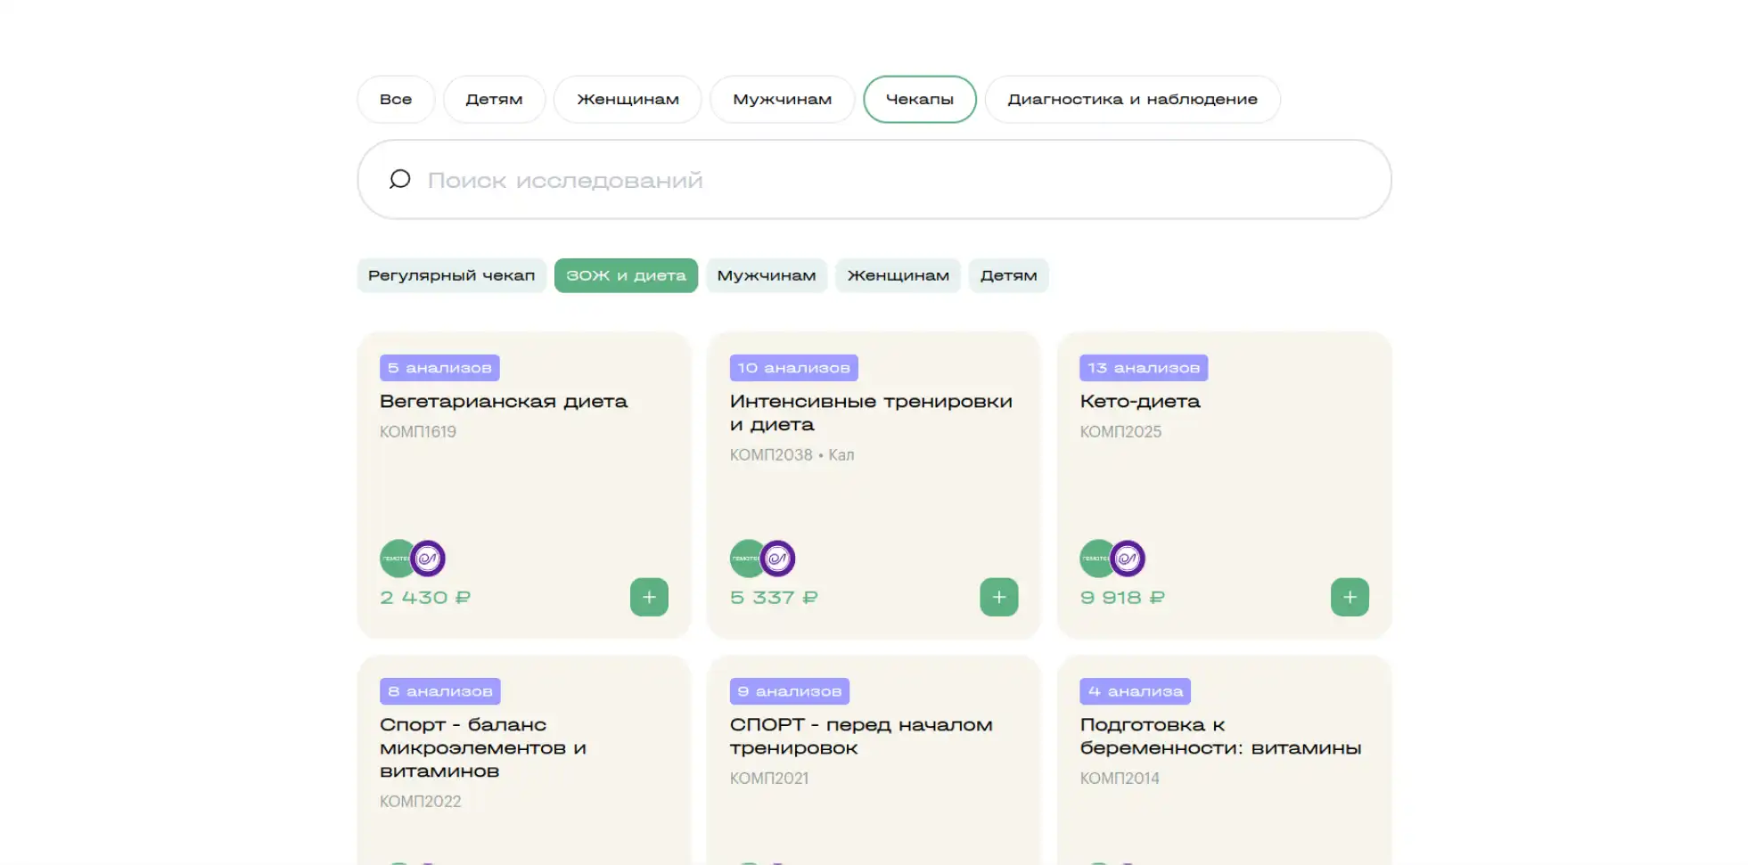The width and height of the screenshot is (1748, 865).
Task: Add Интенсивные тренировки и диета via plus button
Action: (x=998, y=597)
